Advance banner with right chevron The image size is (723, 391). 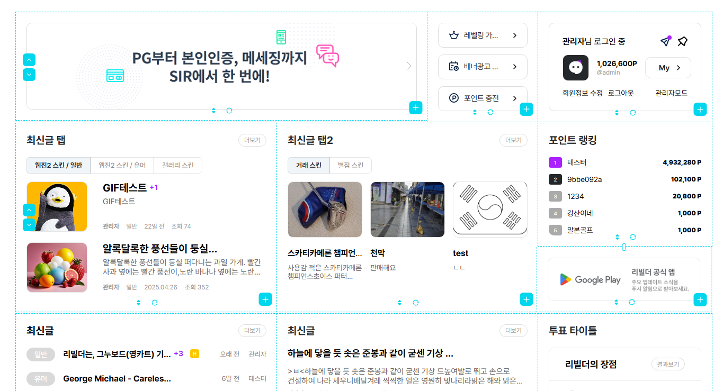408,66
